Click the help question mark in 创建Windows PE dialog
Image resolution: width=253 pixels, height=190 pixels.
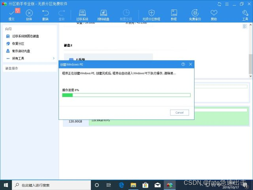point(183,64)
